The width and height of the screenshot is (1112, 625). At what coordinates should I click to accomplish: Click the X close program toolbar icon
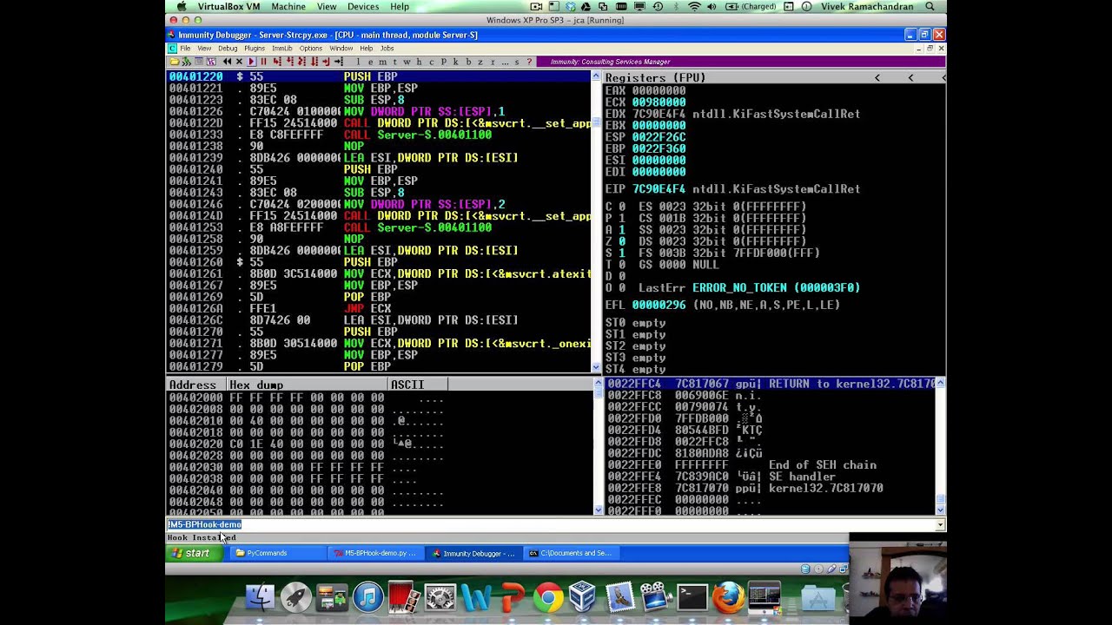(239, 62)
